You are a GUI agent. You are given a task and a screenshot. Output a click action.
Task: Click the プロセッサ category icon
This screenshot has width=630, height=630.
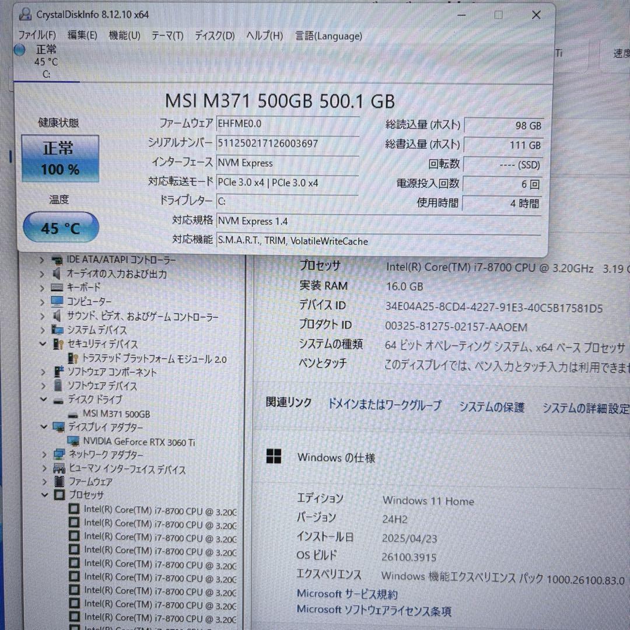click(60, 495)
